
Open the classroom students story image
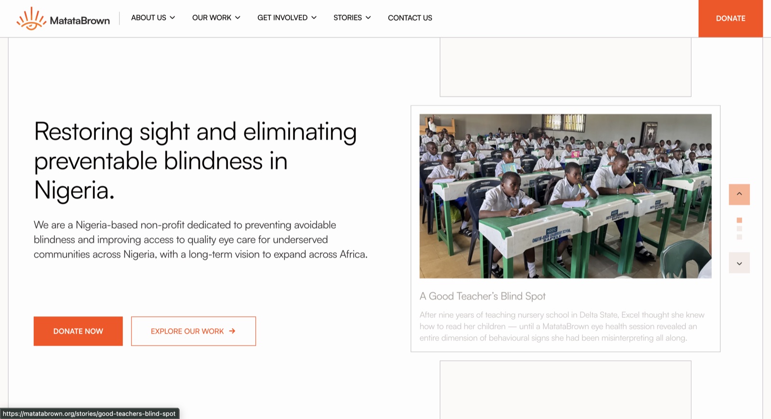pos(565,196)
